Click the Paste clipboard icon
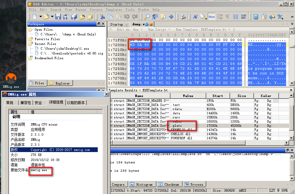 pos(119,17)
